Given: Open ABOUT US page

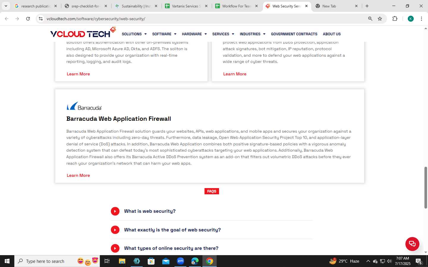Looking at the screenshot, I should [x=332, y=34].
